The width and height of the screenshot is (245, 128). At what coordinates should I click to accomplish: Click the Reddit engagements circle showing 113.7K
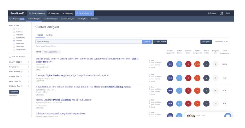(197, 64)
